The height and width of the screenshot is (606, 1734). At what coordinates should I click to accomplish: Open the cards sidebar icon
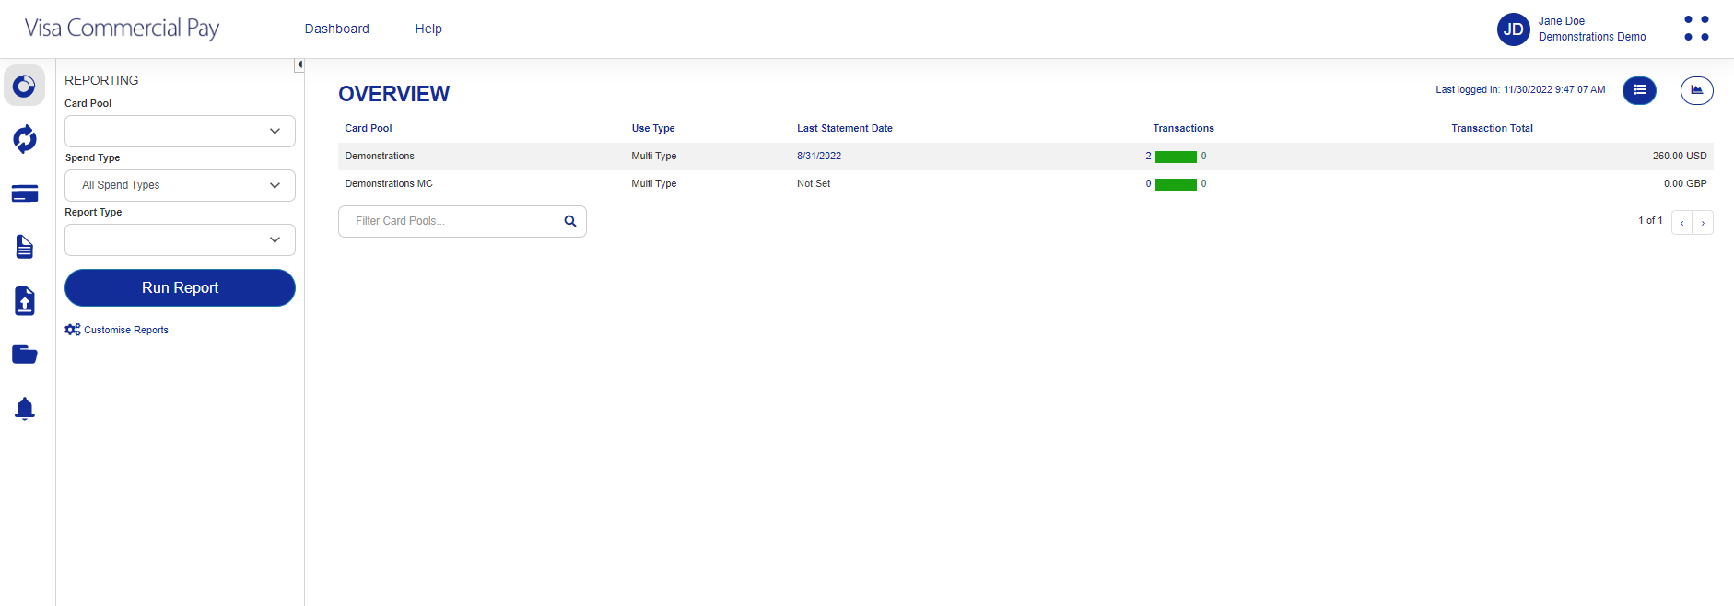[x=25, y=193]
